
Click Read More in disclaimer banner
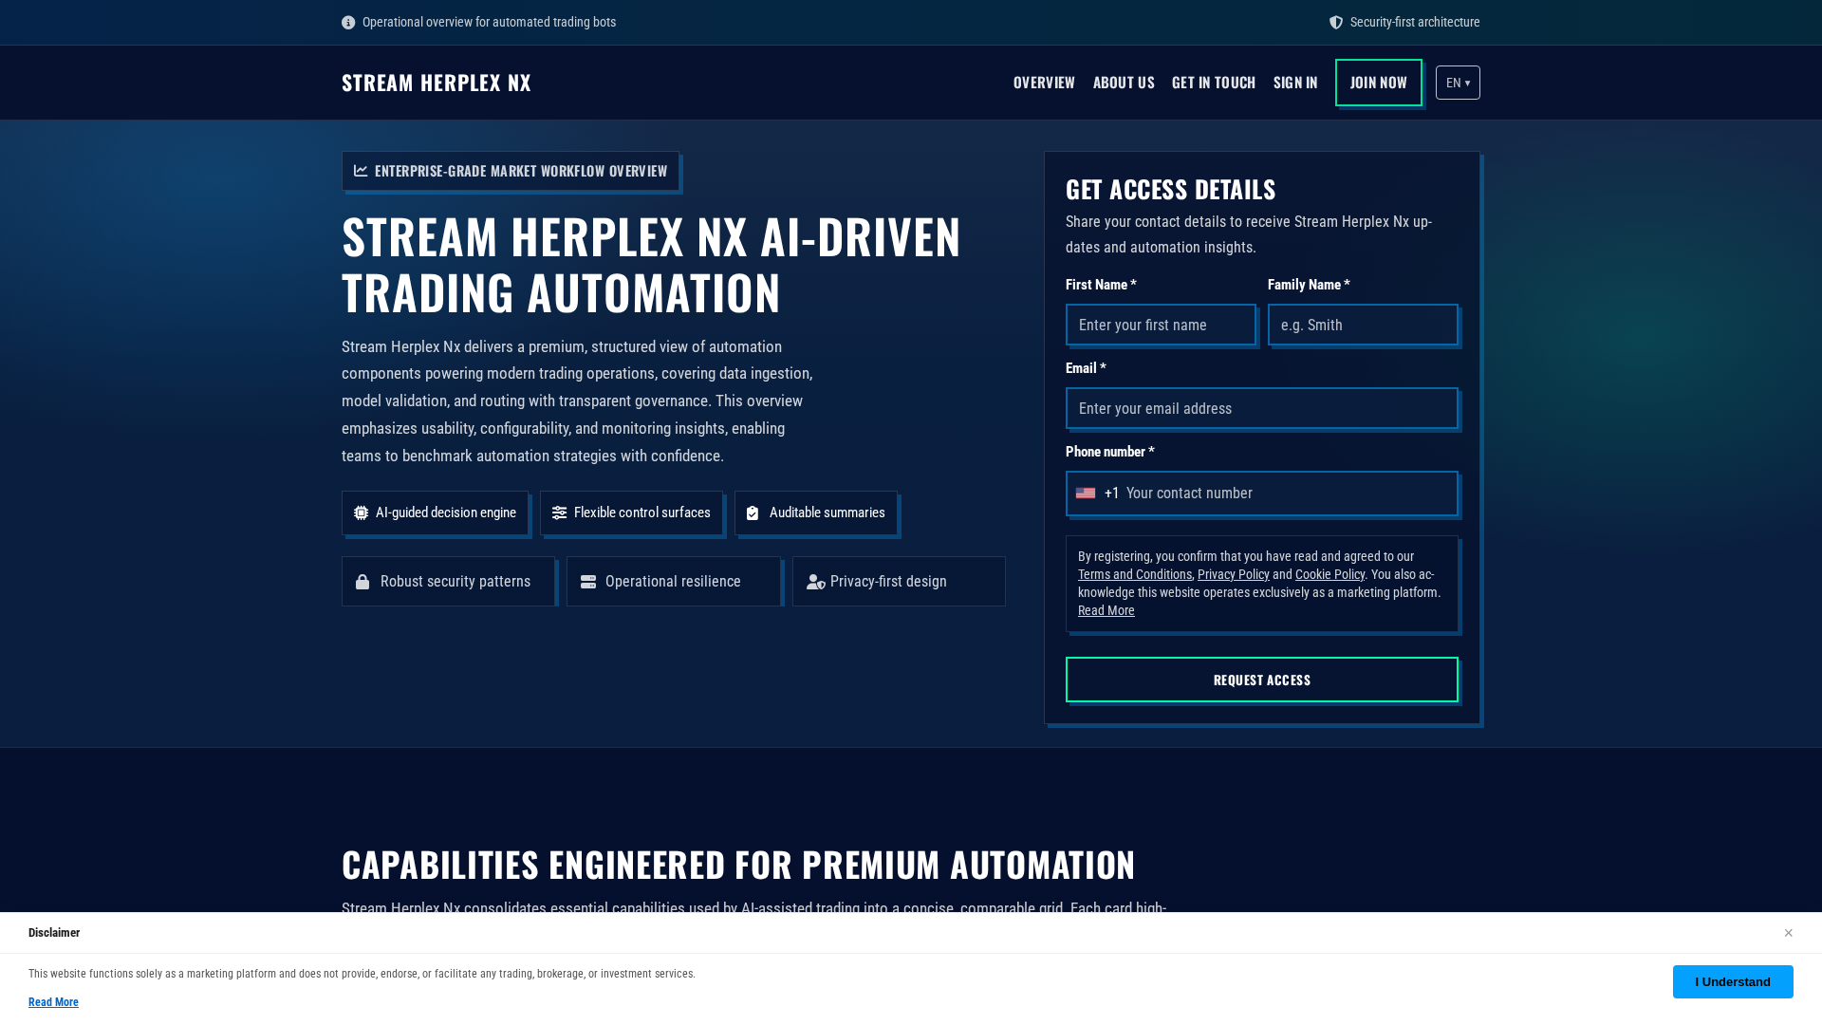point(53,1002)
